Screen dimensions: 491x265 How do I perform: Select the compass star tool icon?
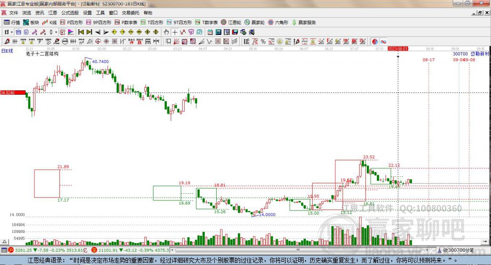106,42
